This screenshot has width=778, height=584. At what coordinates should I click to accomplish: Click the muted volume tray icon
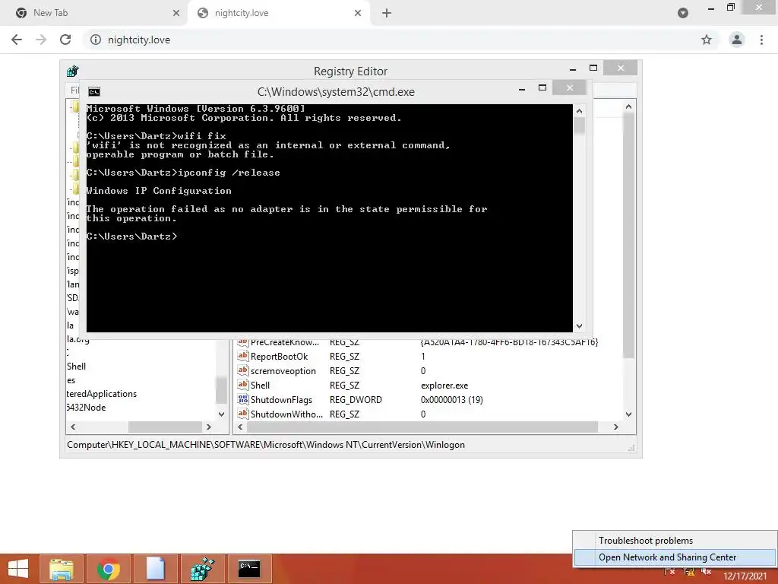tap(707, 572)
